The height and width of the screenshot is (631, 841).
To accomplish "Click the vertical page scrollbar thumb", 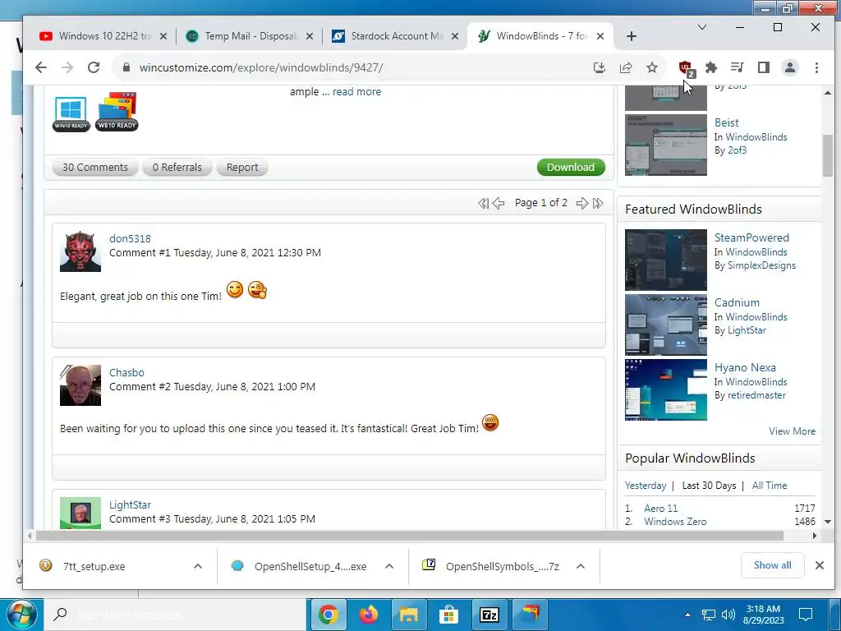I will pos(828,155).
